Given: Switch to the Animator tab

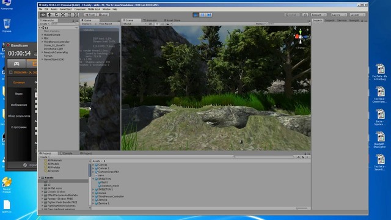Looking at the screenshot, I should (x=150, y=20).
